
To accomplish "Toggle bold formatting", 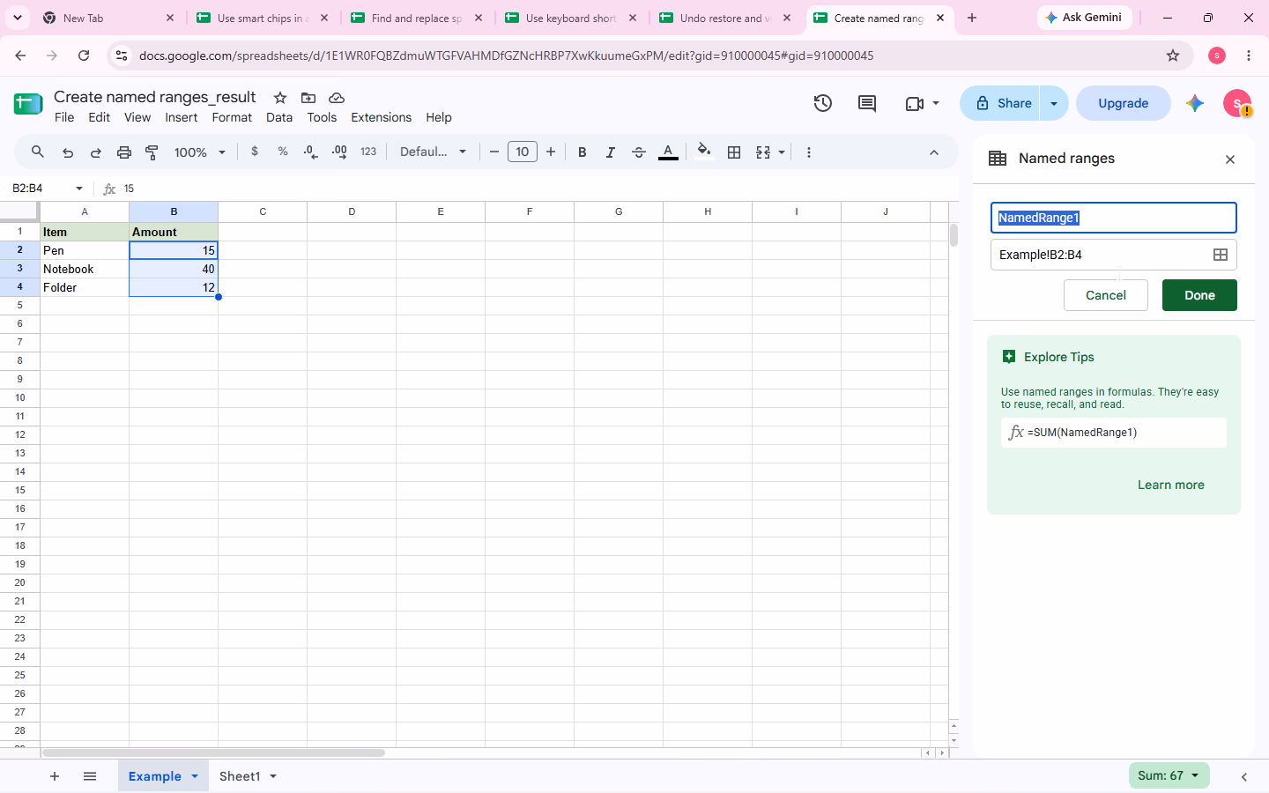I will pos(583,152).
